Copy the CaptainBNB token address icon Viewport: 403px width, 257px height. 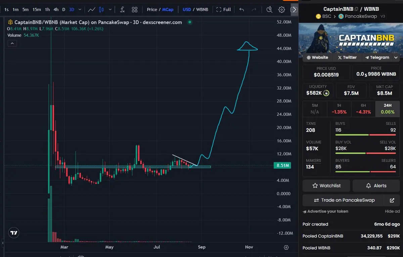tap(356, 9)
